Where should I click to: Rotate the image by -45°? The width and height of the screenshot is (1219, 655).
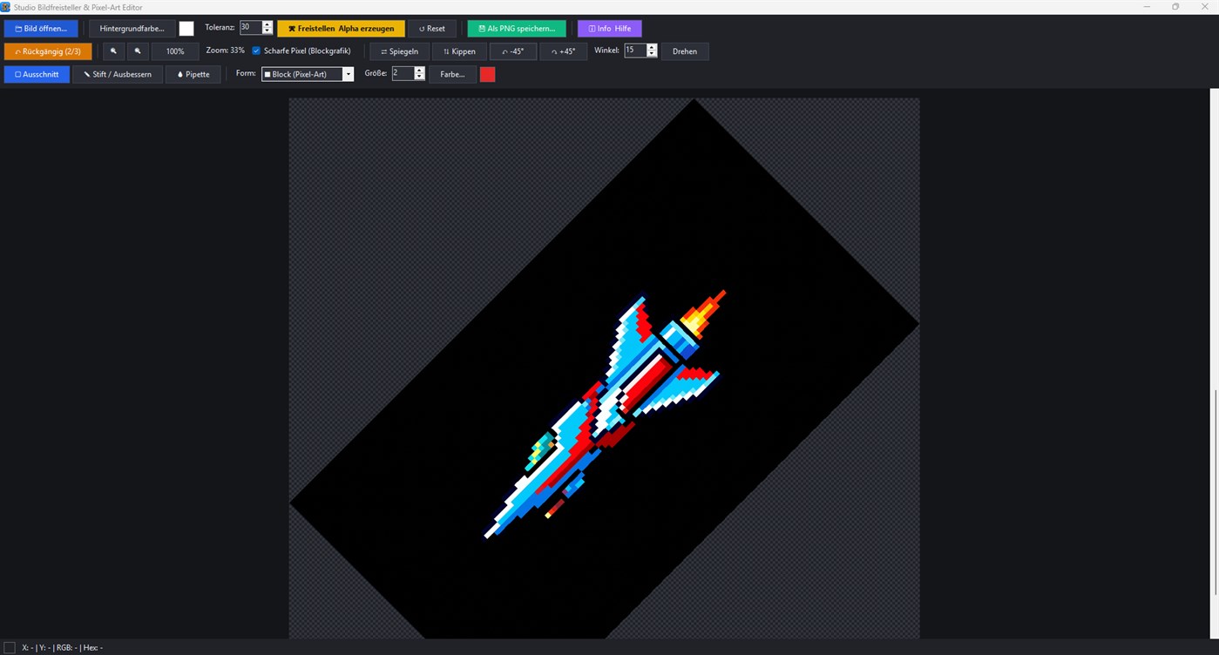click(513, 51)
